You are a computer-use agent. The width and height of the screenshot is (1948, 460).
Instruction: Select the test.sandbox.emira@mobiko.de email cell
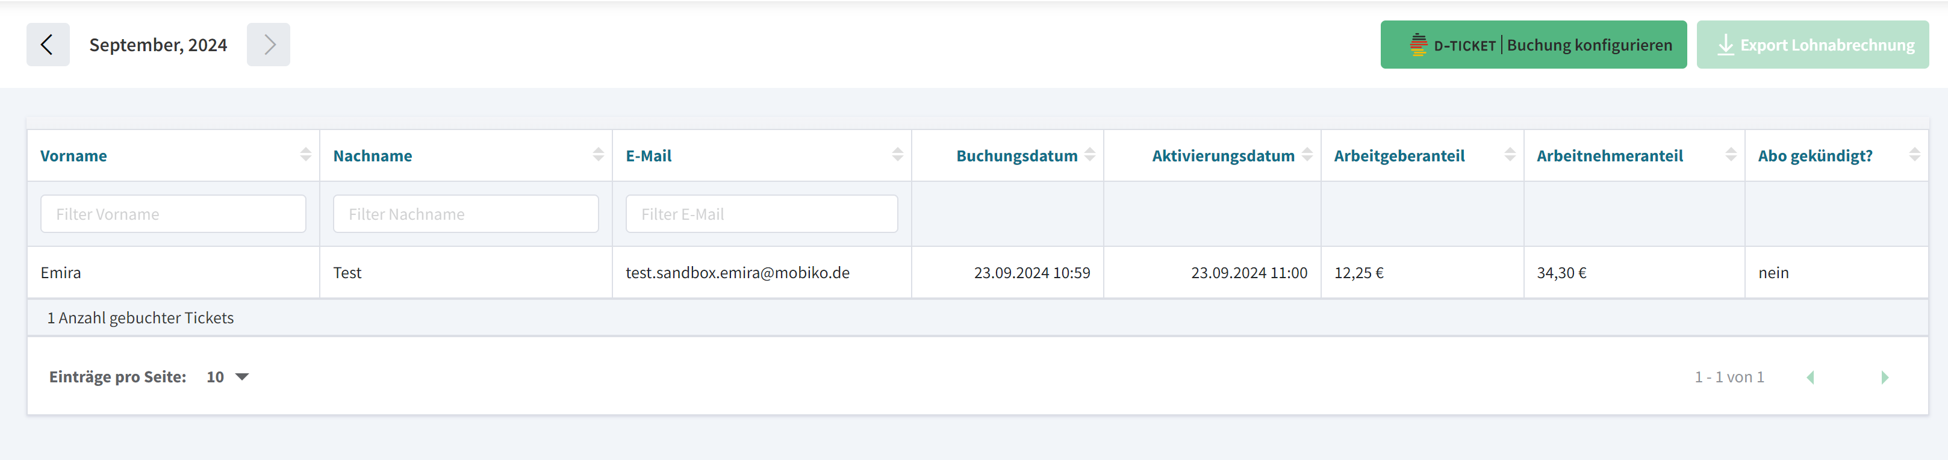coord(737,272)
